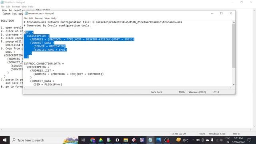The height and width of the screenshot is (144, 256).
Task: Click the muted volume tray icon
Action: click(x=222, y=140)
